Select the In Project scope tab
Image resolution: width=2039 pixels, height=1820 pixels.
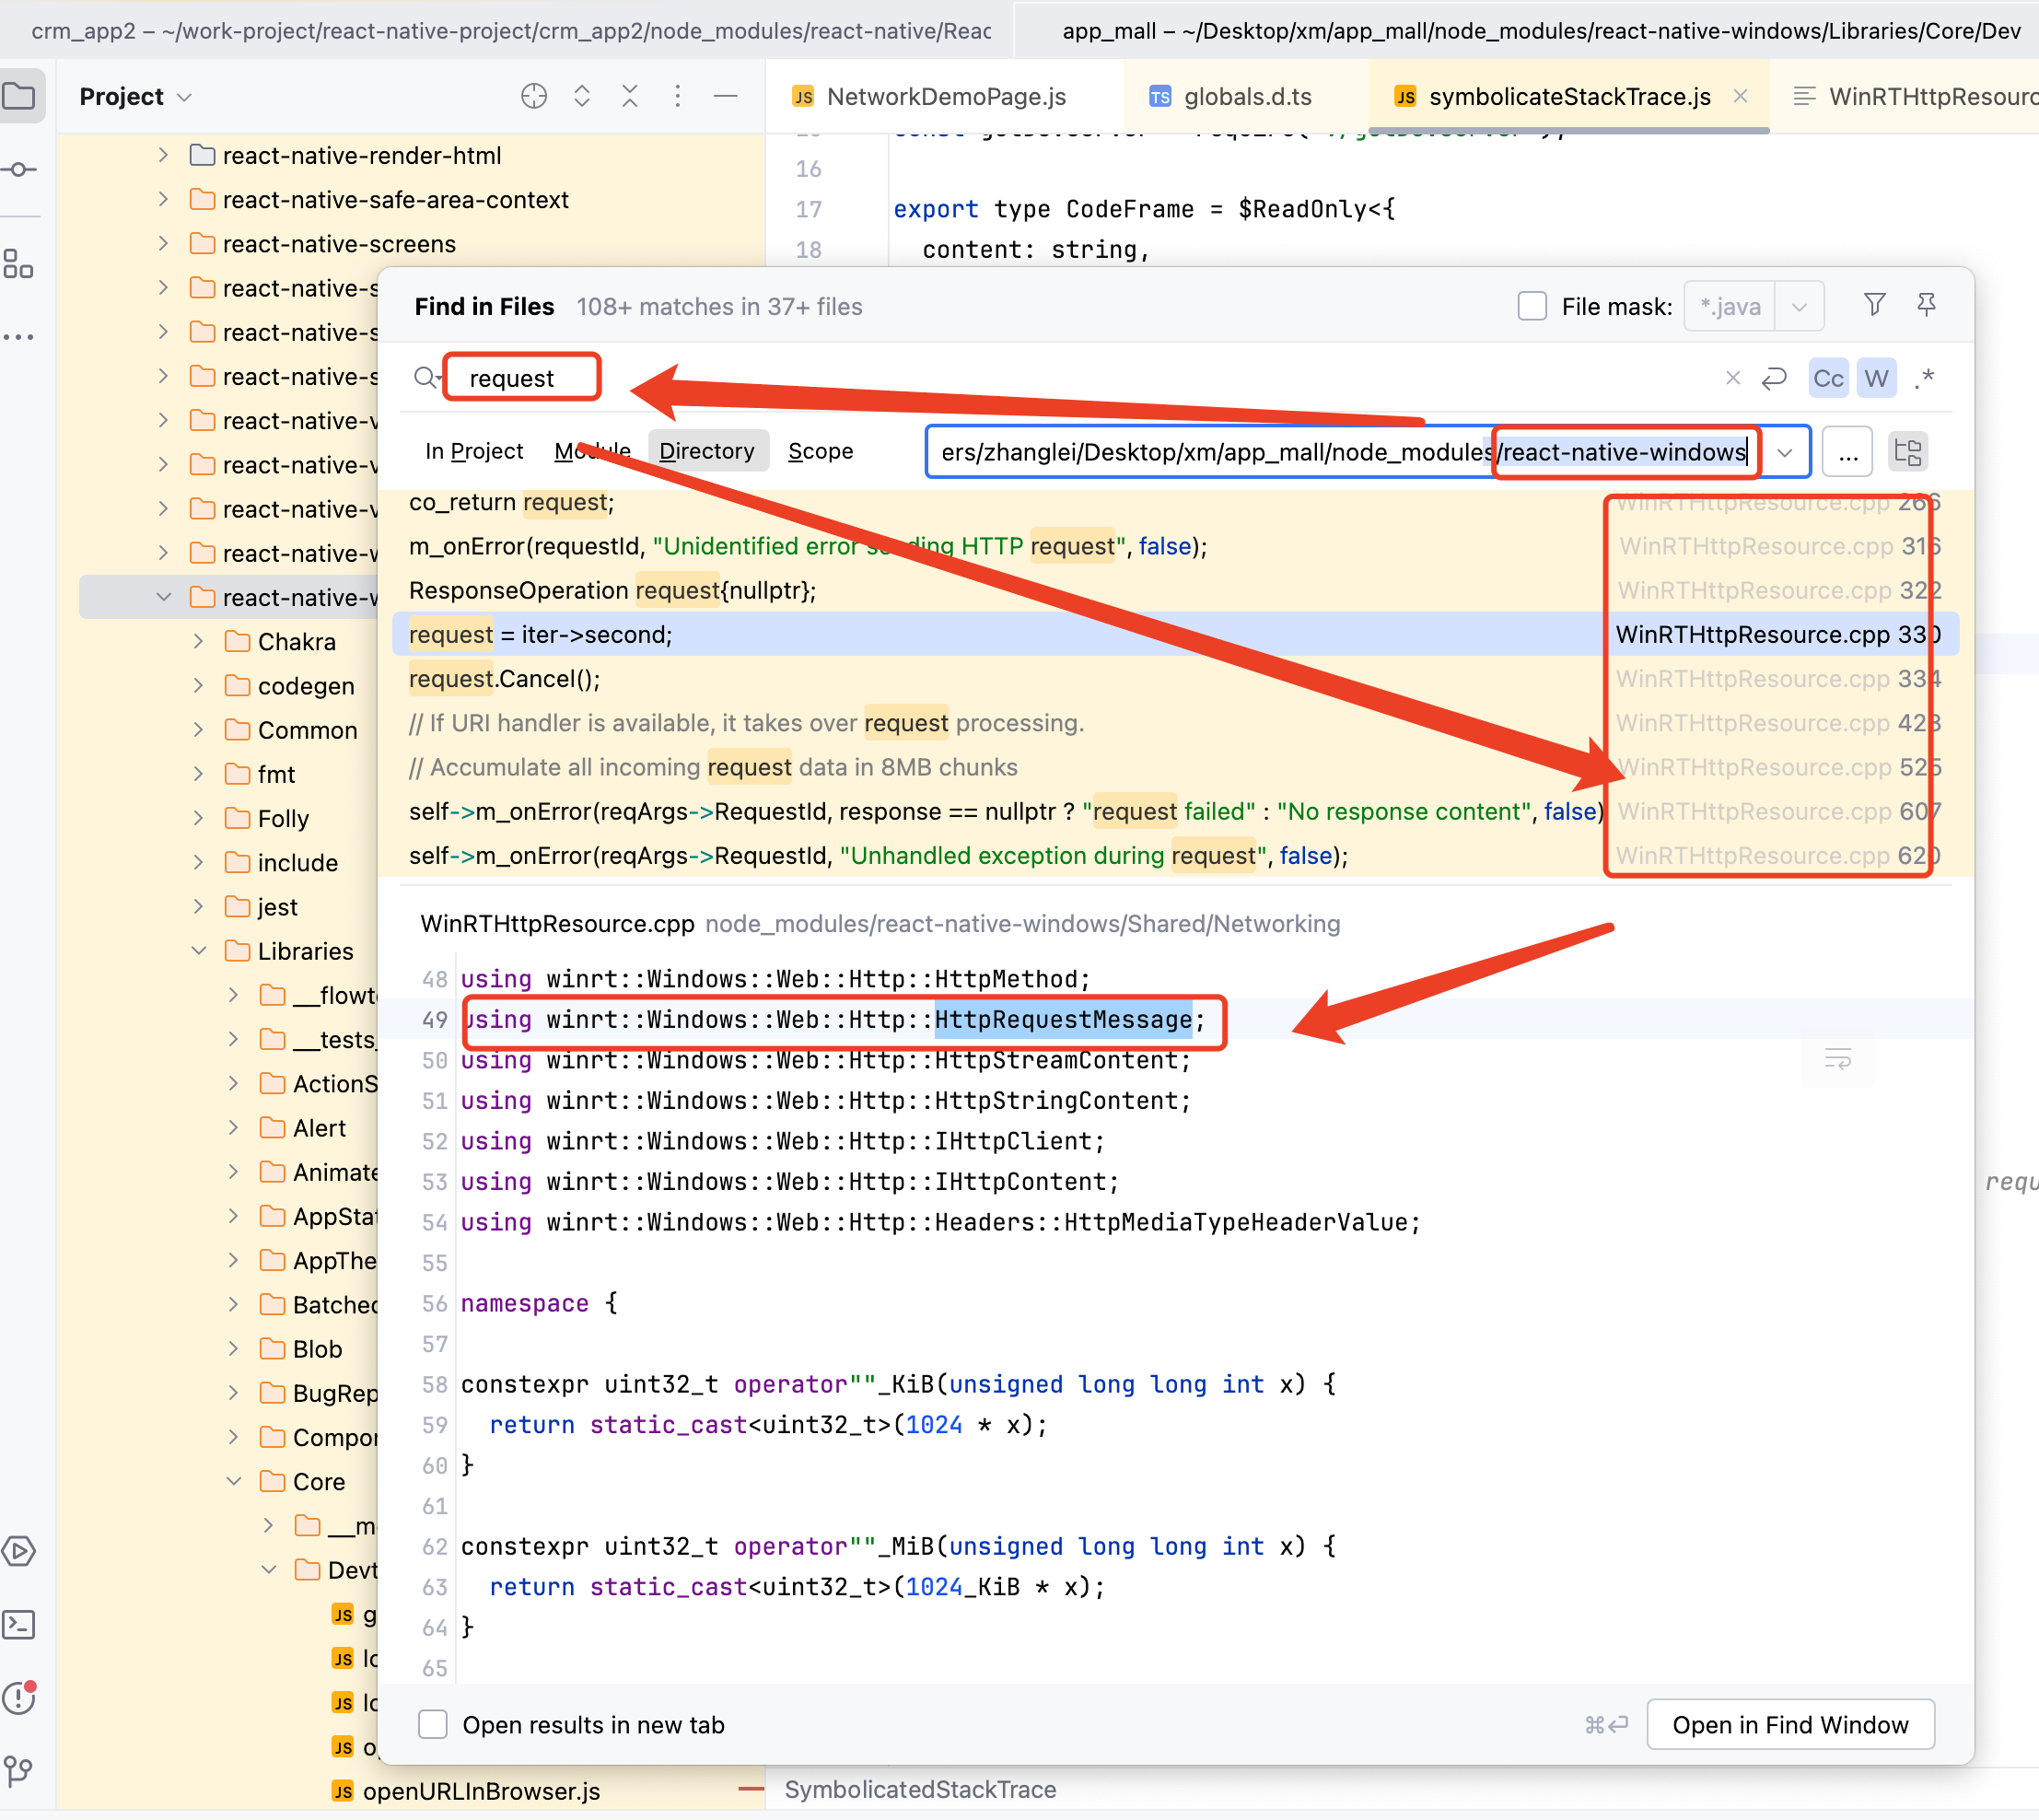click(473, 451)
